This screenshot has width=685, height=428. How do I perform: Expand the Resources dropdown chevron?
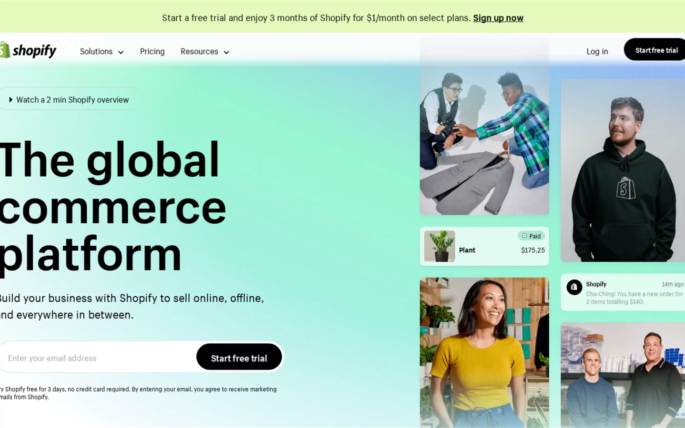click(x=226, y=52)
